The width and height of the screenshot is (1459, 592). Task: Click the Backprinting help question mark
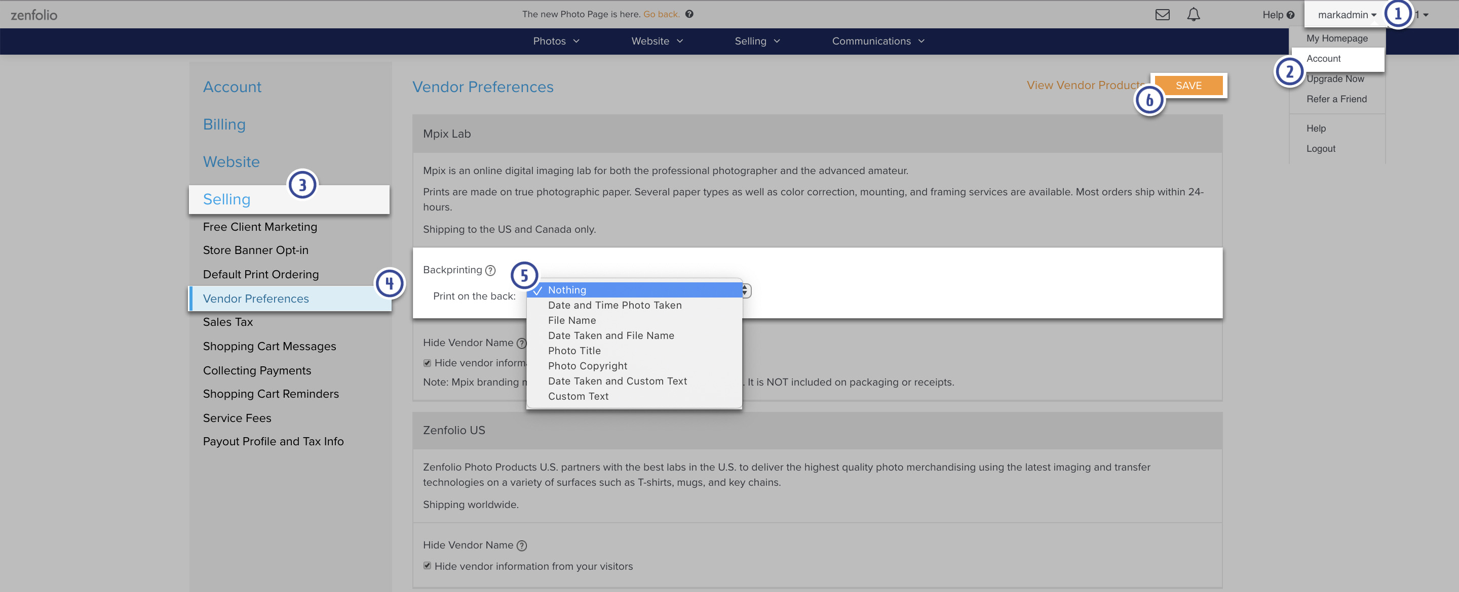pos(490,271)
